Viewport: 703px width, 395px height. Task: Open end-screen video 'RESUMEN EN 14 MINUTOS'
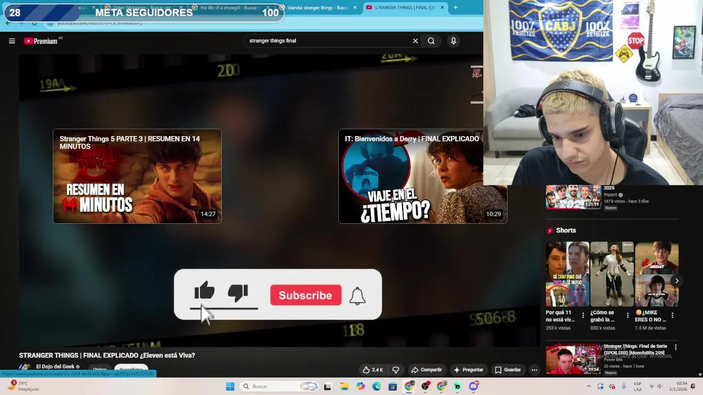(x=137, y=176)
